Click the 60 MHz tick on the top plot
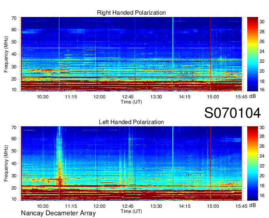 (14, 30)
